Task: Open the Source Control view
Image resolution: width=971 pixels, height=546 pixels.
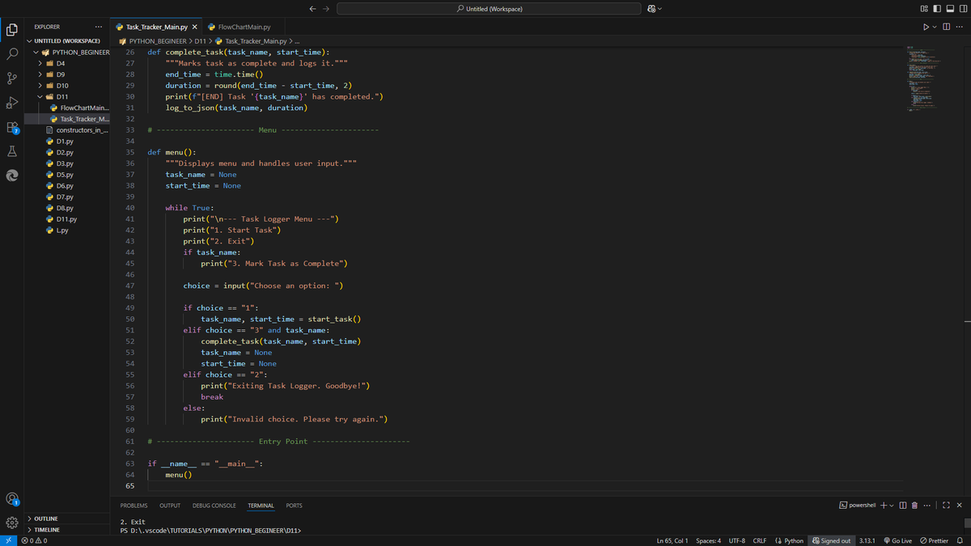Action: point(12,78)
